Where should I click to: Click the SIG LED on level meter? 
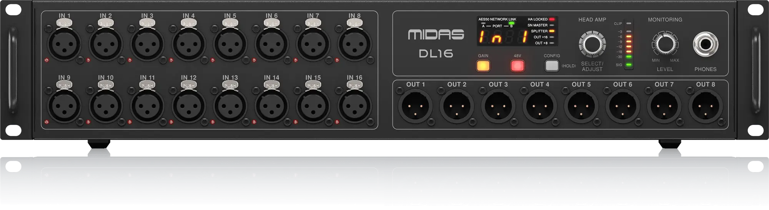(629, 65)
